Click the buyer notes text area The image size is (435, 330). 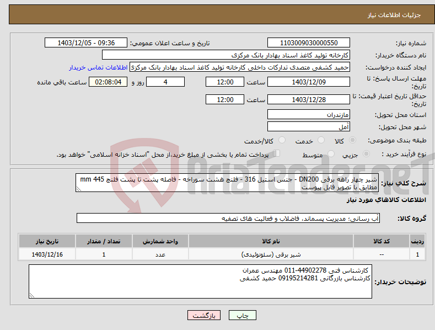tap(200, 281)
